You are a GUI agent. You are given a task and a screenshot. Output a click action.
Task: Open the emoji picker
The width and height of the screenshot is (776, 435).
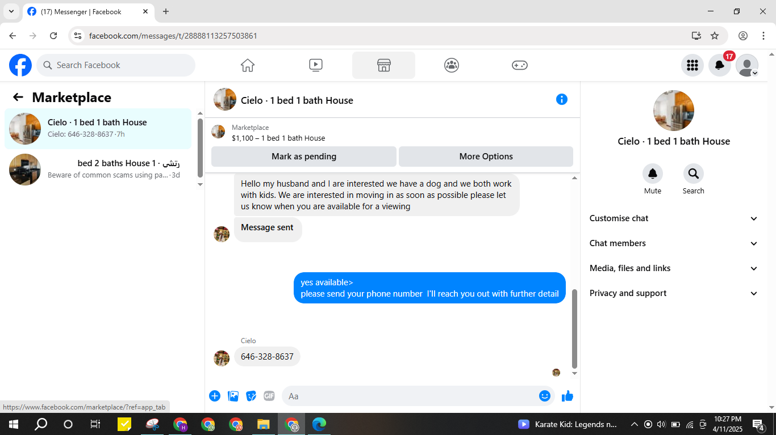coord(545,396)
